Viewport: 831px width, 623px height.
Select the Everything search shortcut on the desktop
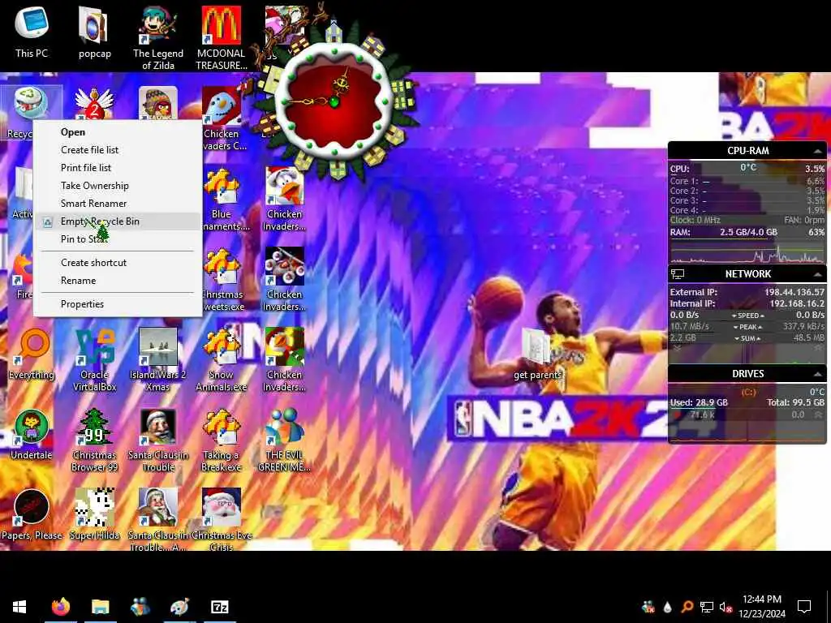pos(32,354)
